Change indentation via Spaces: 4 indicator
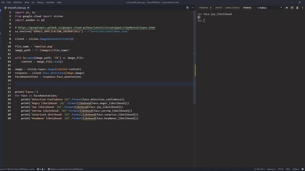 coord(271,169)
